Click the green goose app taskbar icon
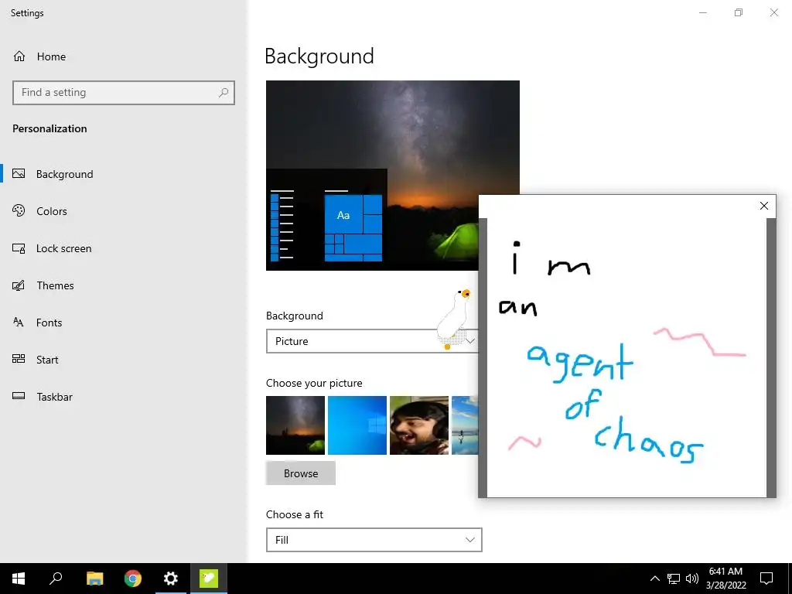This screenshot has height=594, width=792. [x=209, y=579]
